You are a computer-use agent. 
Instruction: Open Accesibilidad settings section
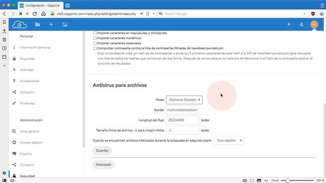pos(30,81)
